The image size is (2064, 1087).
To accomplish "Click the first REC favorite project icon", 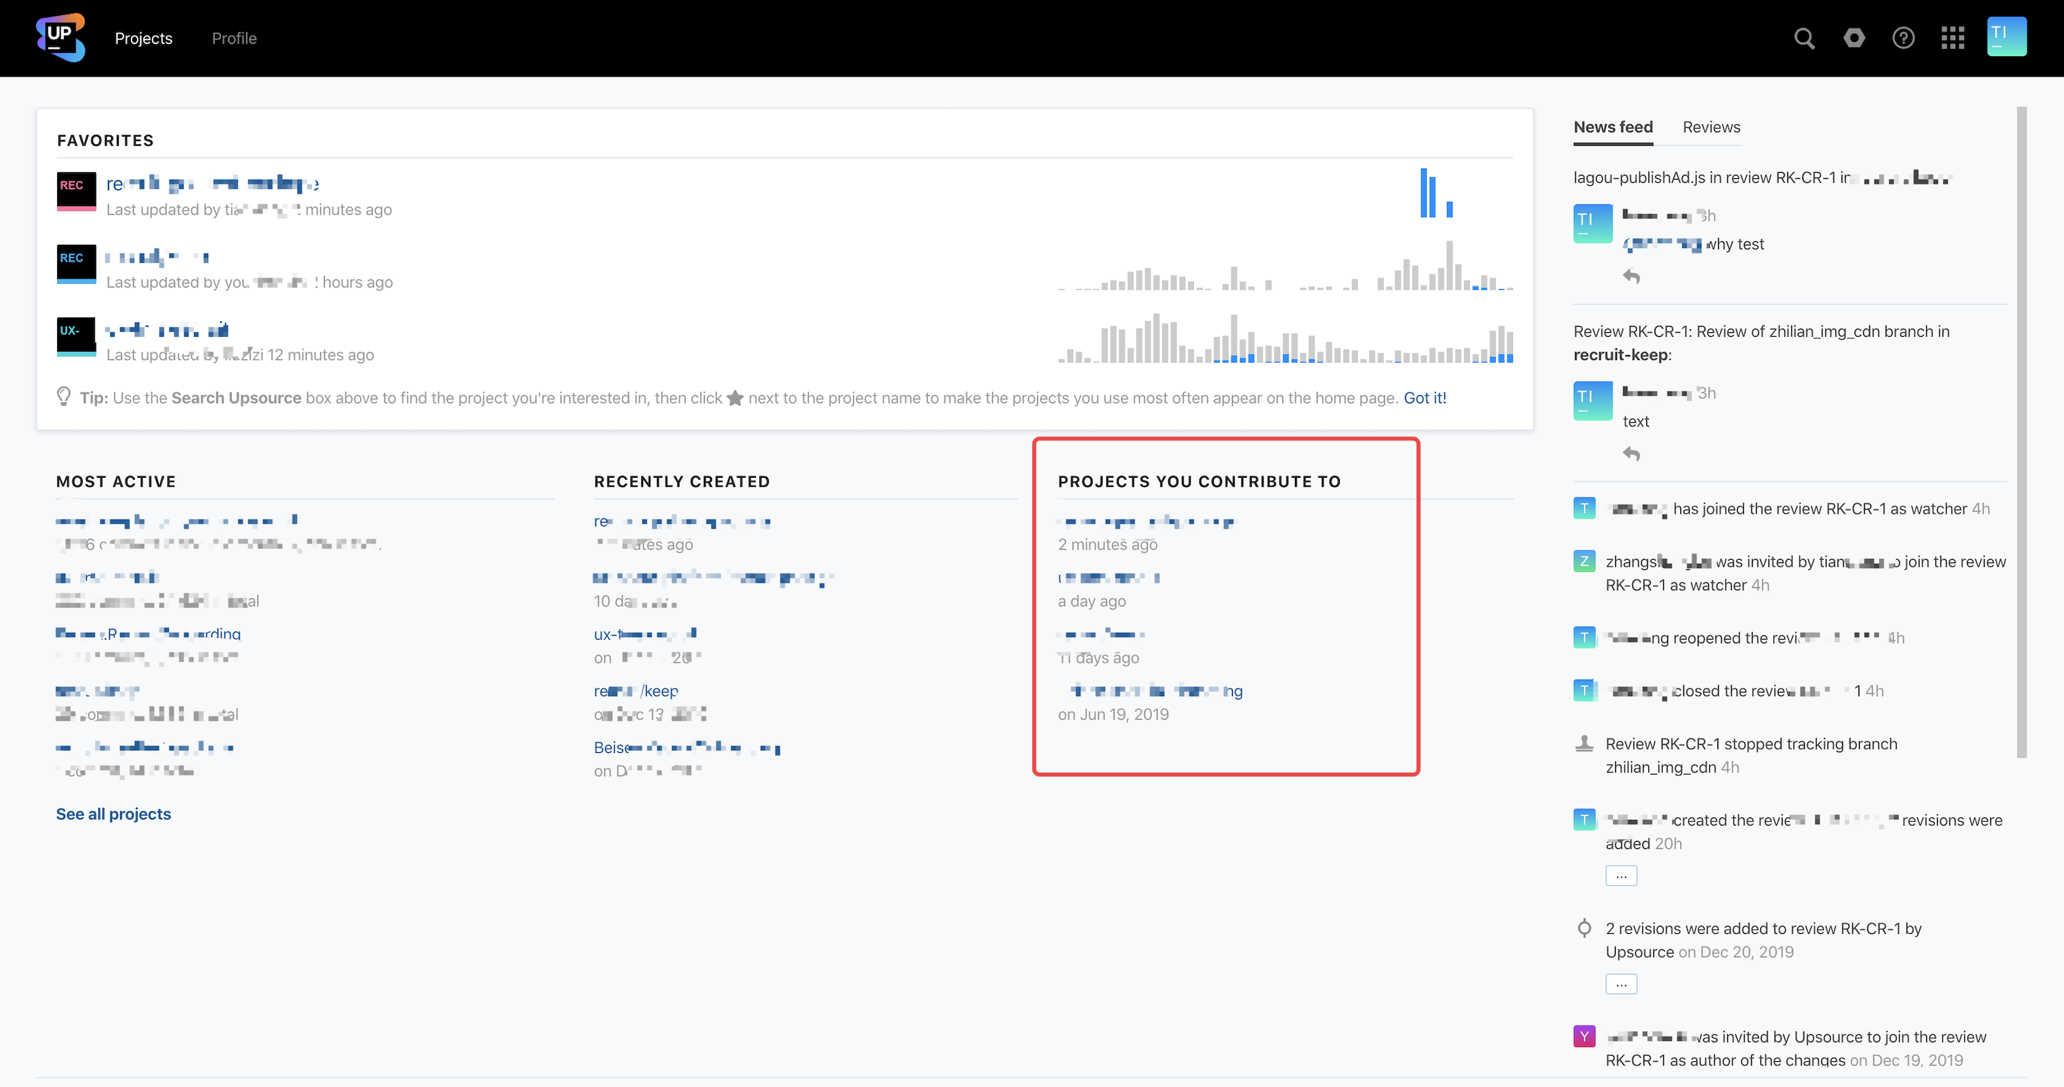I will tap(76, 192).
